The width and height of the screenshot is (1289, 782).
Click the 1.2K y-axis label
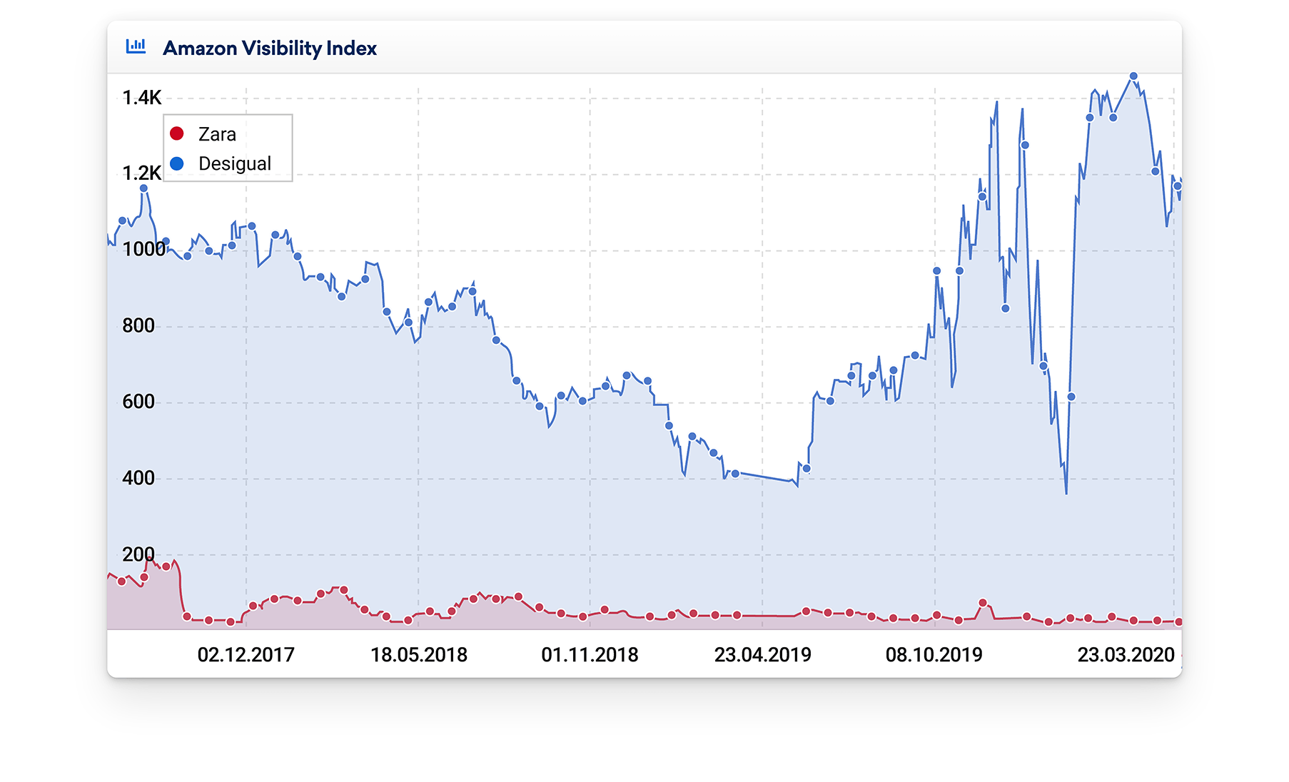[x=141, y=173]
